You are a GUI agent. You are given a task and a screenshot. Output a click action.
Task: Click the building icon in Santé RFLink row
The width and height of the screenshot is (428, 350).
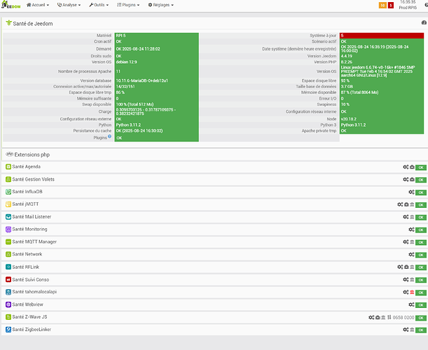pos(412,267)
